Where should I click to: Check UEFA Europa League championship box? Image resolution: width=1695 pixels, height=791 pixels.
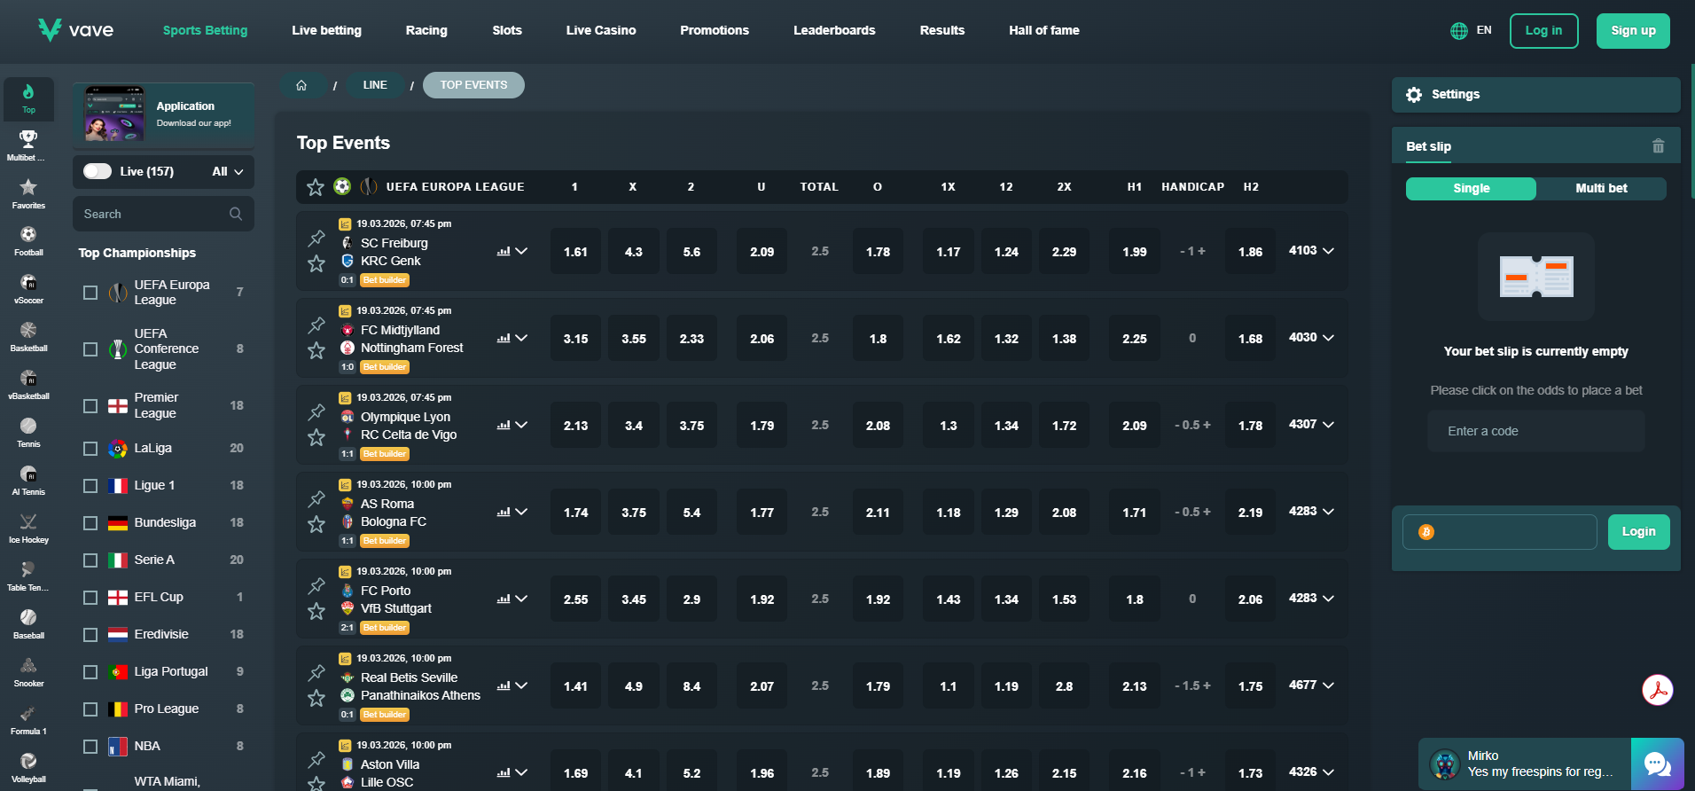[x=90, y=293]
